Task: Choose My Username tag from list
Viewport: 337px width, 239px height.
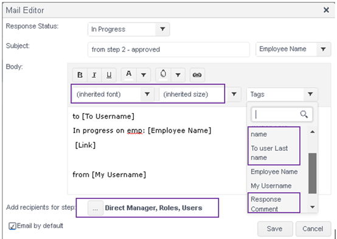Action: [x=271, y=185]
